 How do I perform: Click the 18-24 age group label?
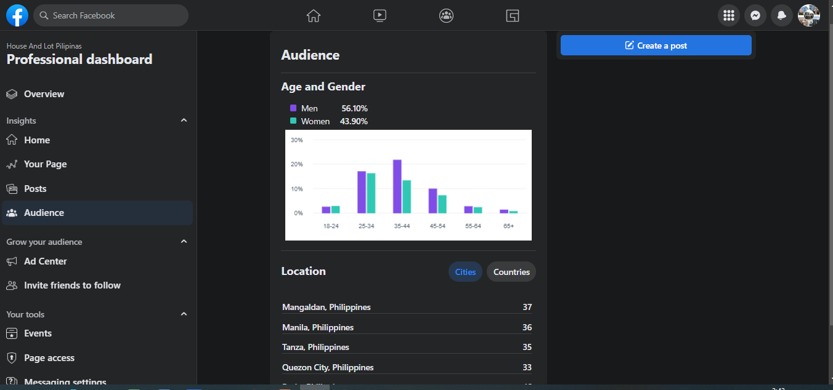tap(331, 226)
